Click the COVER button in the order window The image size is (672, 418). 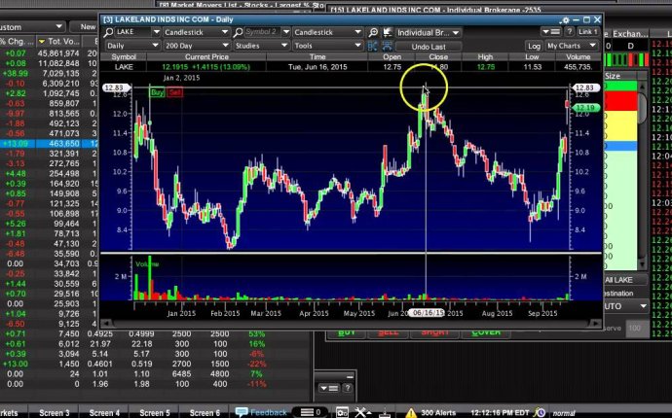click(486, 333)
